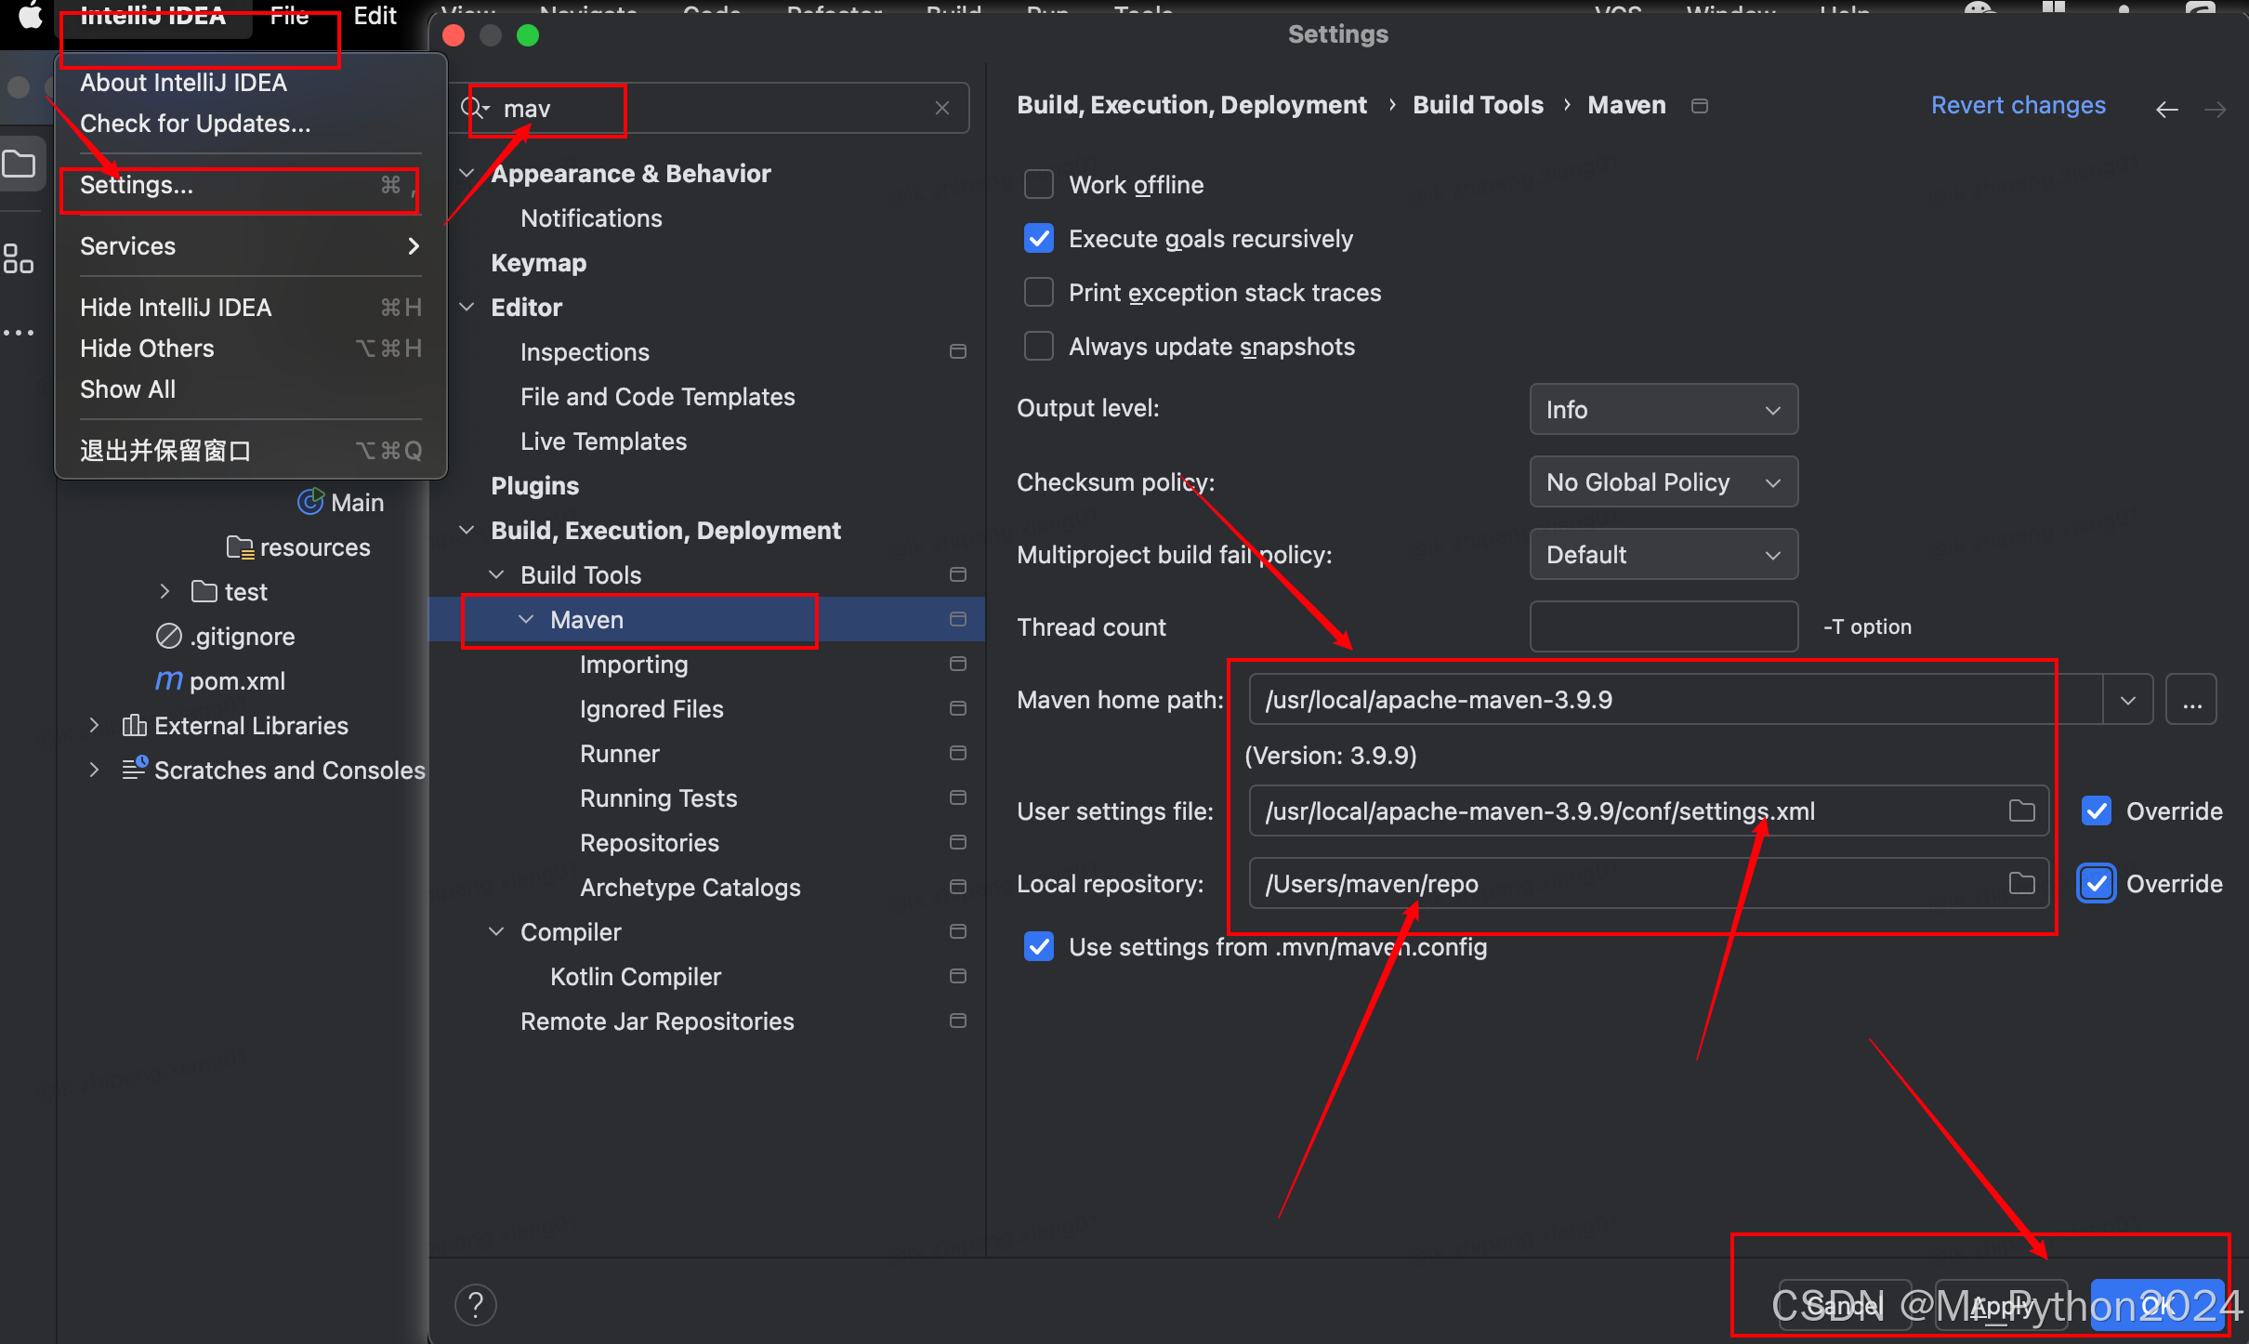Select Importing under Maven
Image resolution: width=2249 pixels, height=1344 pixels.
(x=634, y=664)
